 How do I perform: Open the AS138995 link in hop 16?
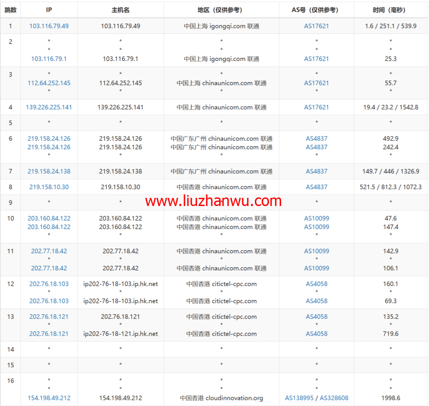(299, 398)
